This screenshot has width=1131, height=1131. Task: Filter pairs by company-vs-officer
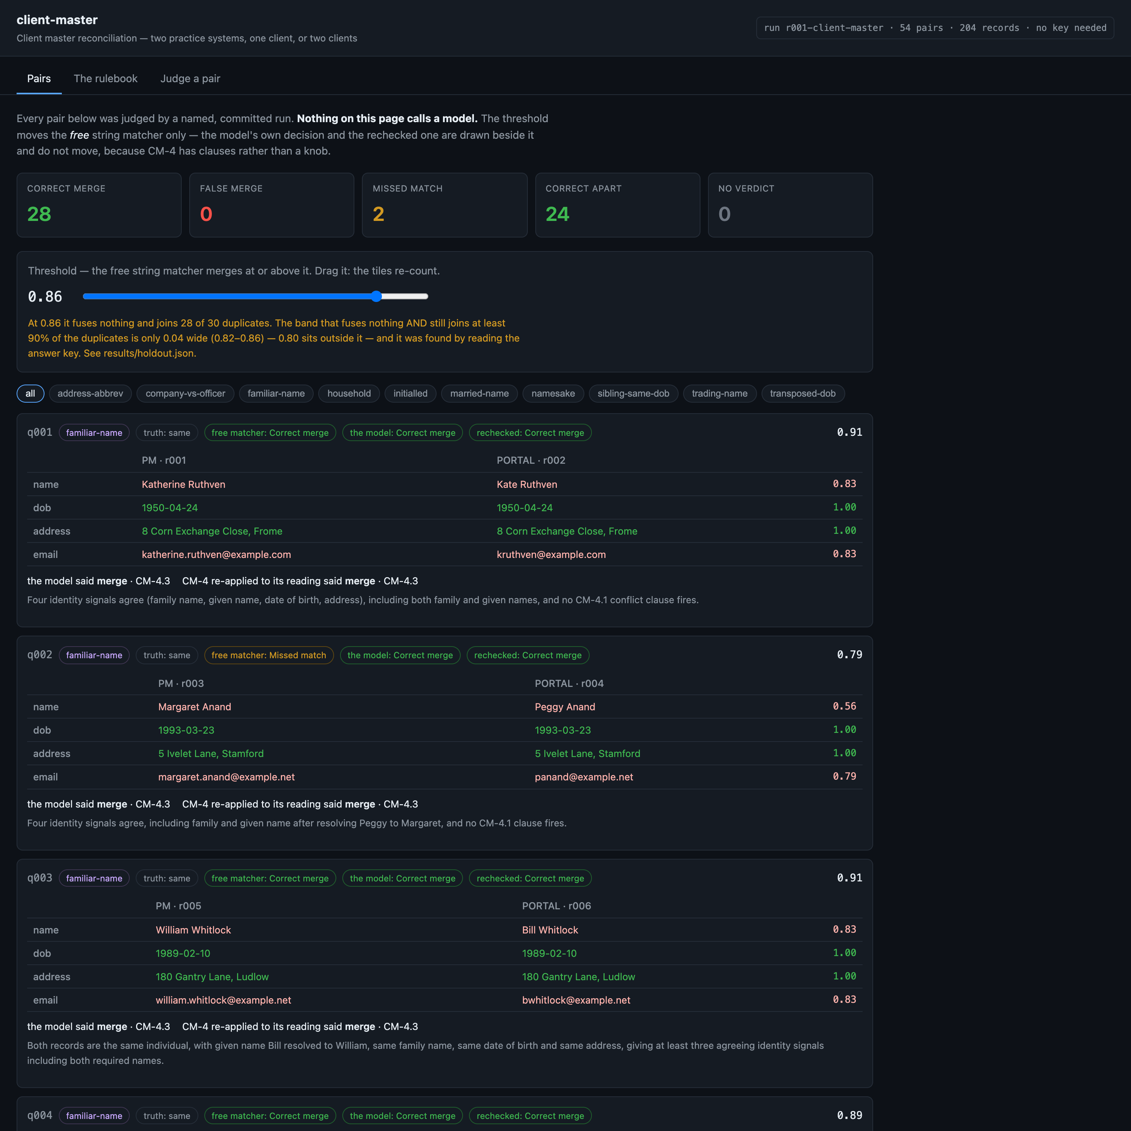click(185, 393)
